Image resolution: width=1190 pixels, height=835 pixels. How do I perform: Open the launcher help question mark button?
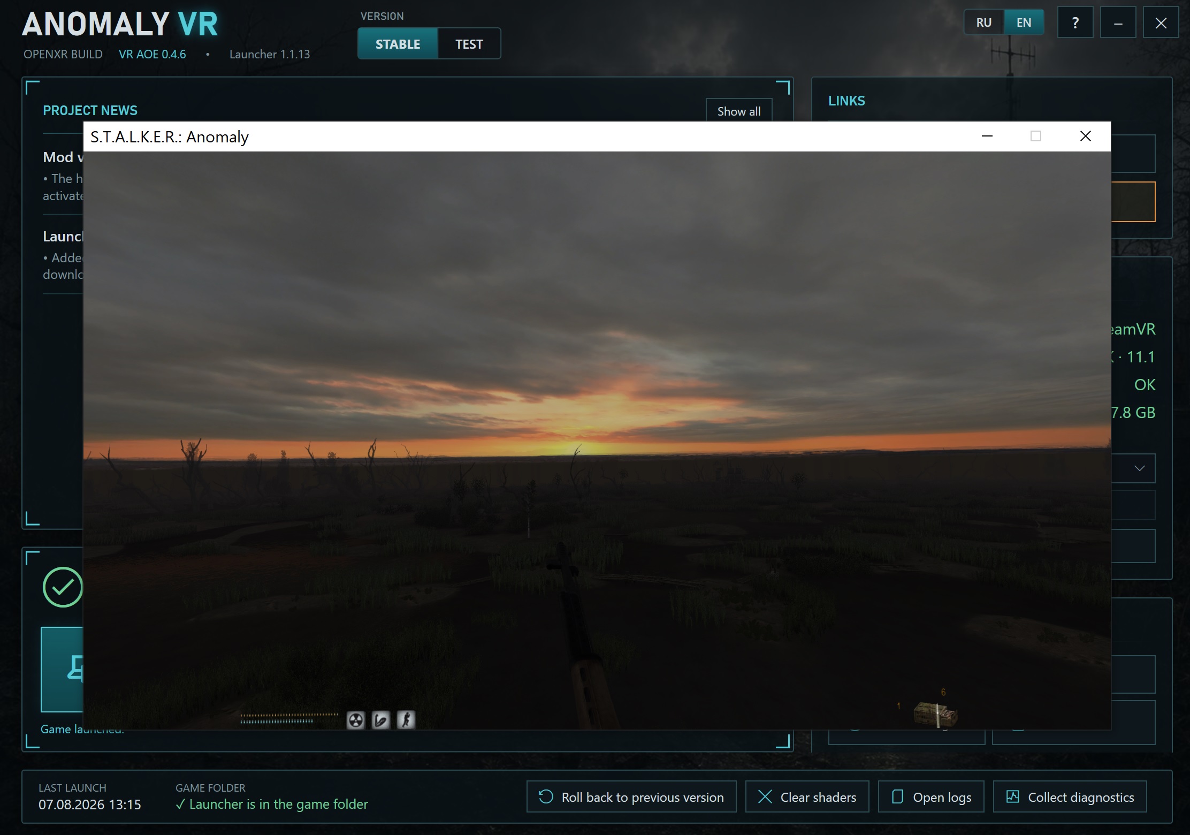point(1075,23)
